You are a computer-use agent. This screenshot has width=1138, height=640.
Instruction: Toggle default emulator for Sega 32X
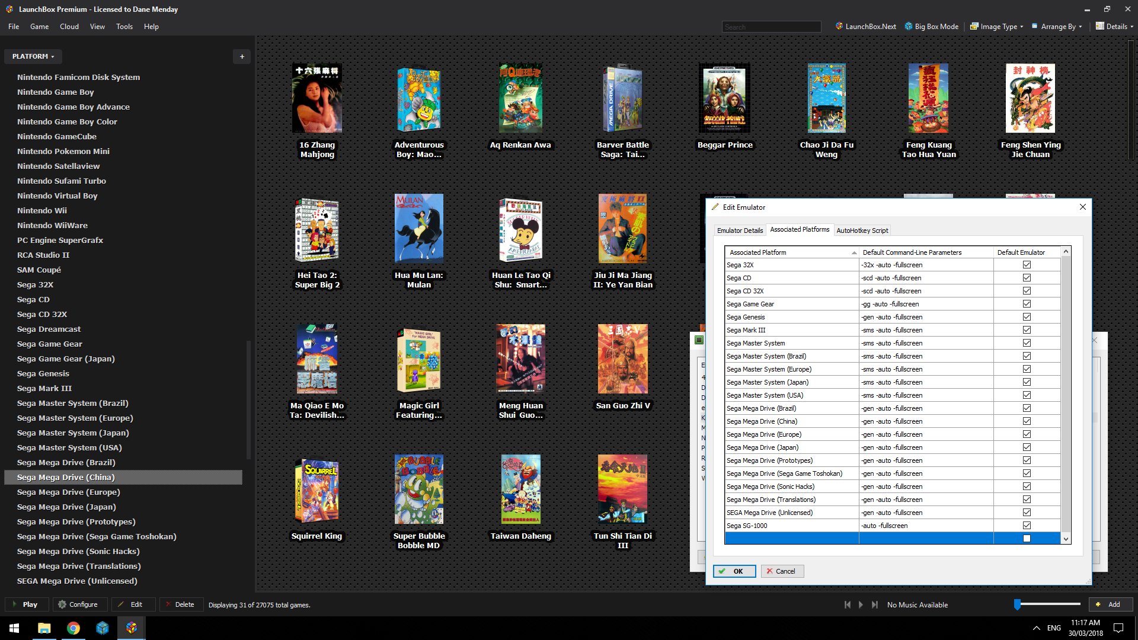coord(1027,265)
